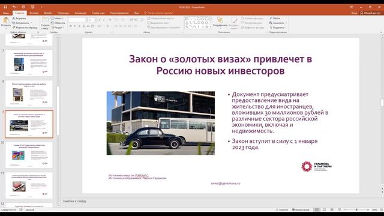Copy selection with Копировать

tap(20, 23)
